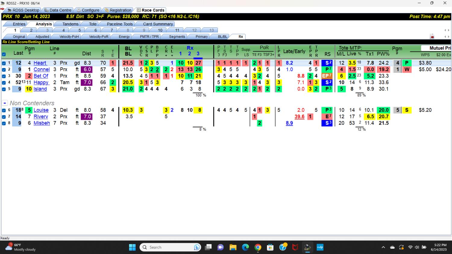Open the Configure tab
The width and height of the screenshot is (452, 254).
click(88, 10)
